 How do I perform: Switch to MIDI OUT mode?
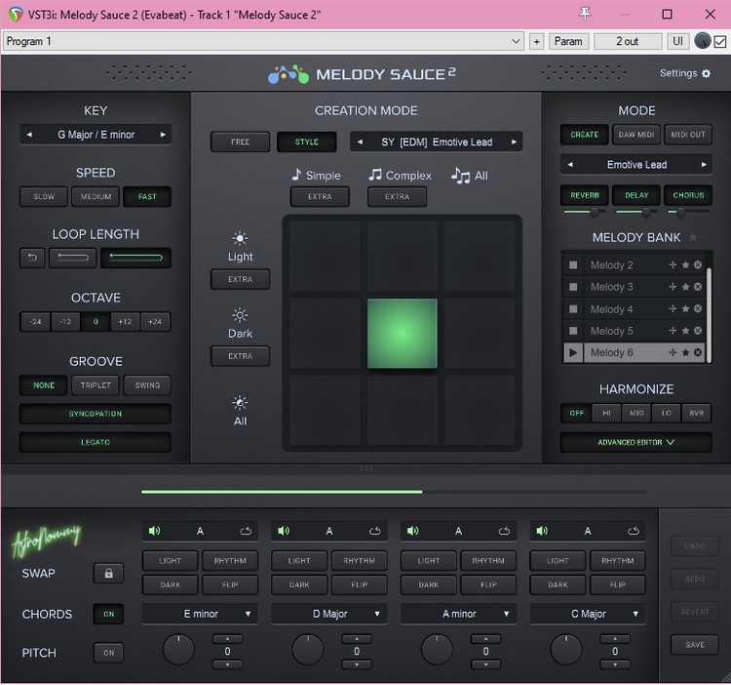click(x=688, y=135)
